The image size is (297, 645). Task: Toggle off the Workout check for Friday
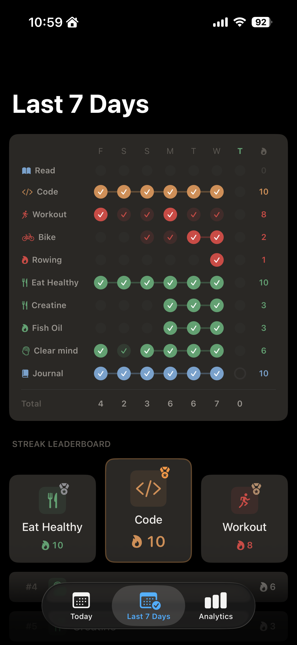pos(101,214)
